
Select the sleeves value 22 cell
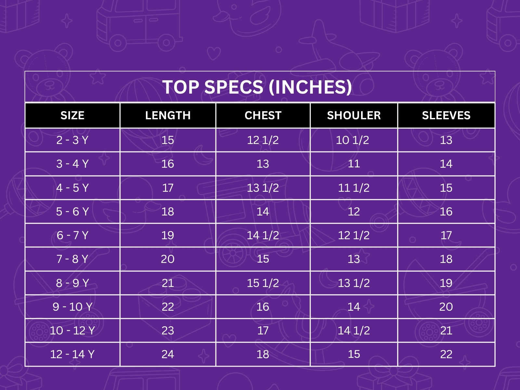pyautogui.click(x=446, y=354)
